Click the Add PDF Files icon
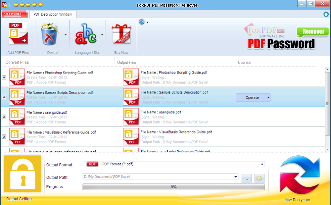 pyautogui.click(x=18, y=33)
